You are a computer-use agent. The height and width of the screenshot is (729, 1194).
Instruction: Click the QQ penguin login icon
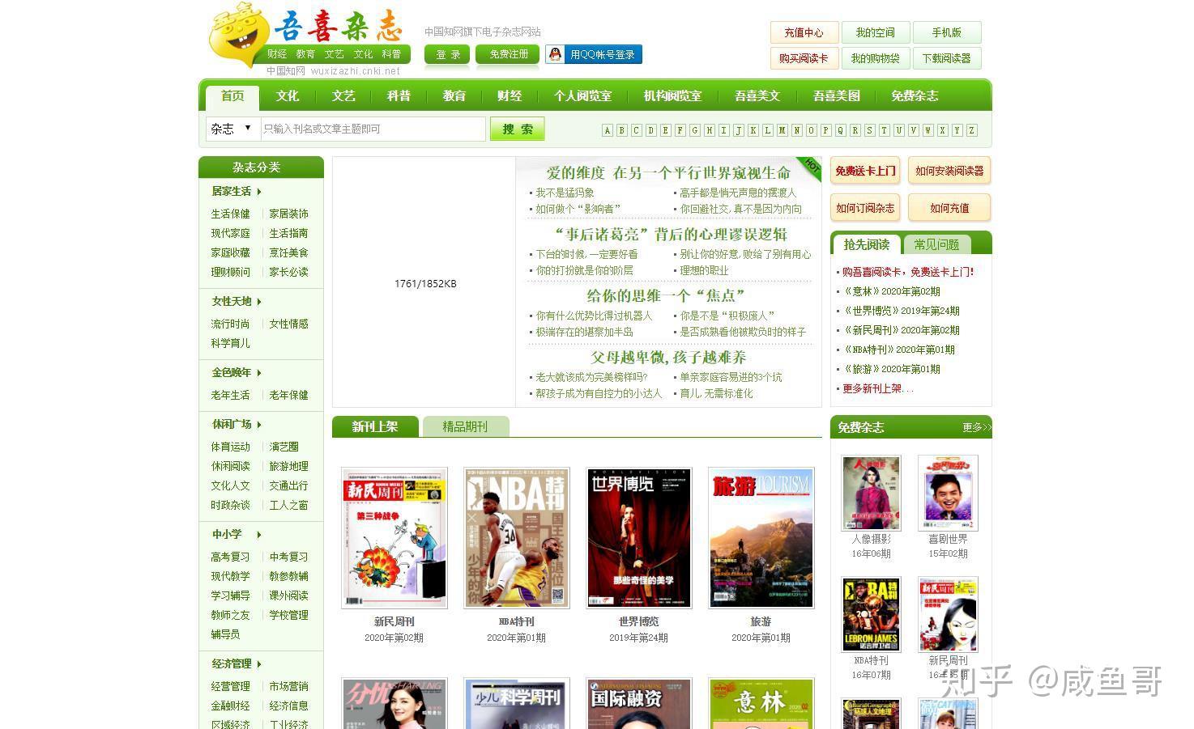556,54
